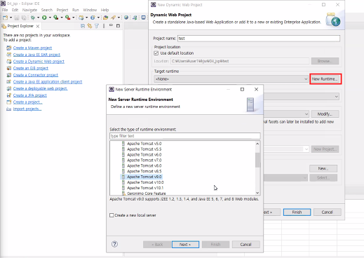
Task: Click the runtime list scroll down arrow
Action: pos(257,193)
